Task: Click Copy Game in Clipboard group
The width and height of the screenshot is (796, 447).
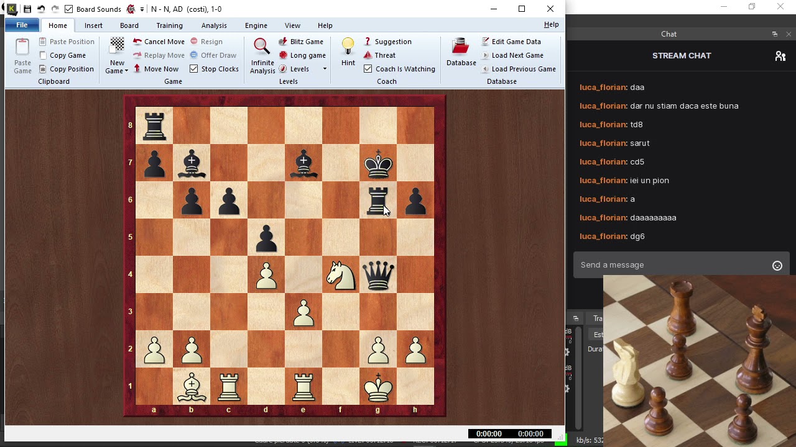Action: point(62,55)
